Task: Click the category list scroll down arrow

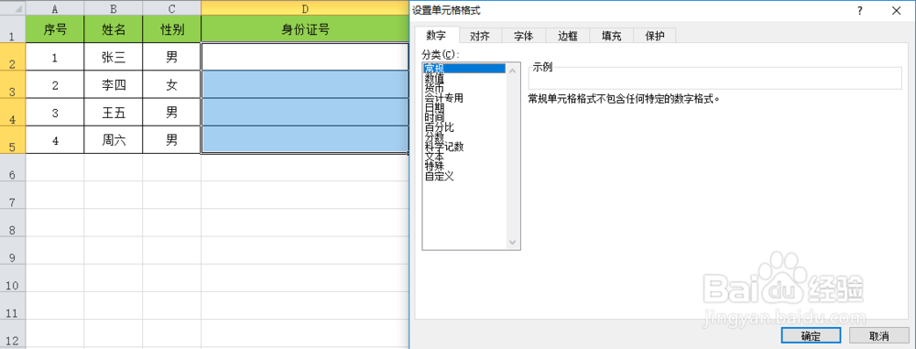Action: [513, 242]
